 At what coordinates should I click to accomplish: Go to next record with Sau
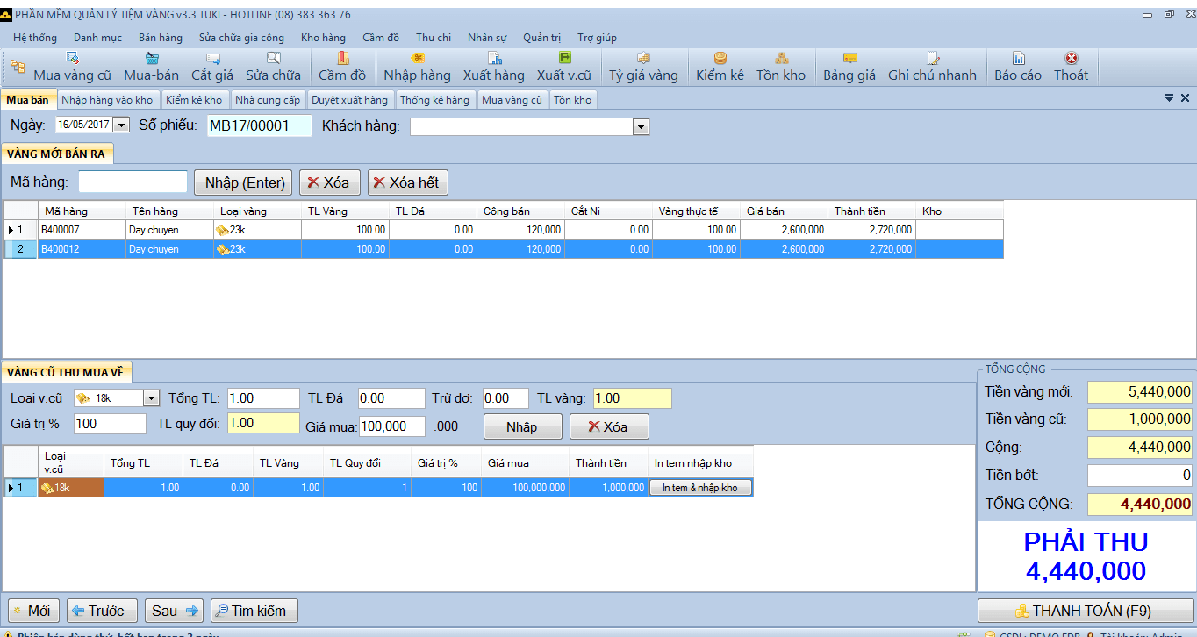(x=174, y=611)
